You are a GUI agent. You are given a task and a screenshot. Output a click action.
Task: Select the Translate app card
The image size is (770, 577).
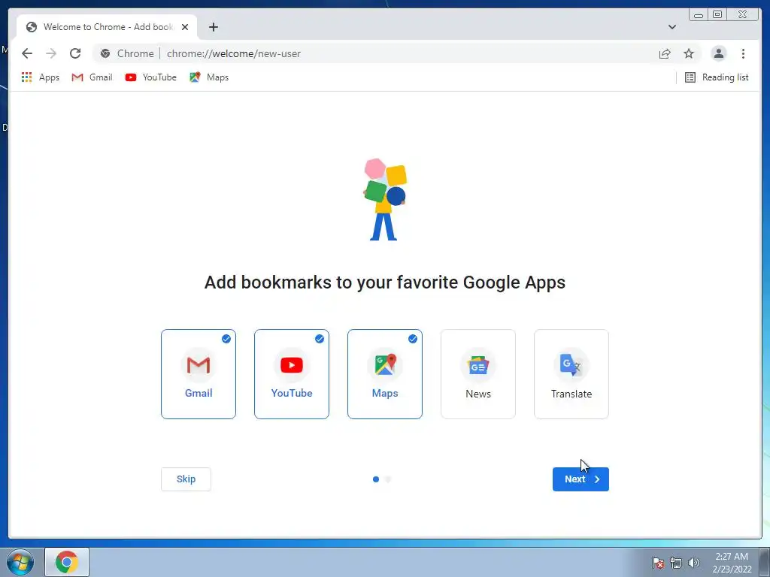[x=571, y=374]
